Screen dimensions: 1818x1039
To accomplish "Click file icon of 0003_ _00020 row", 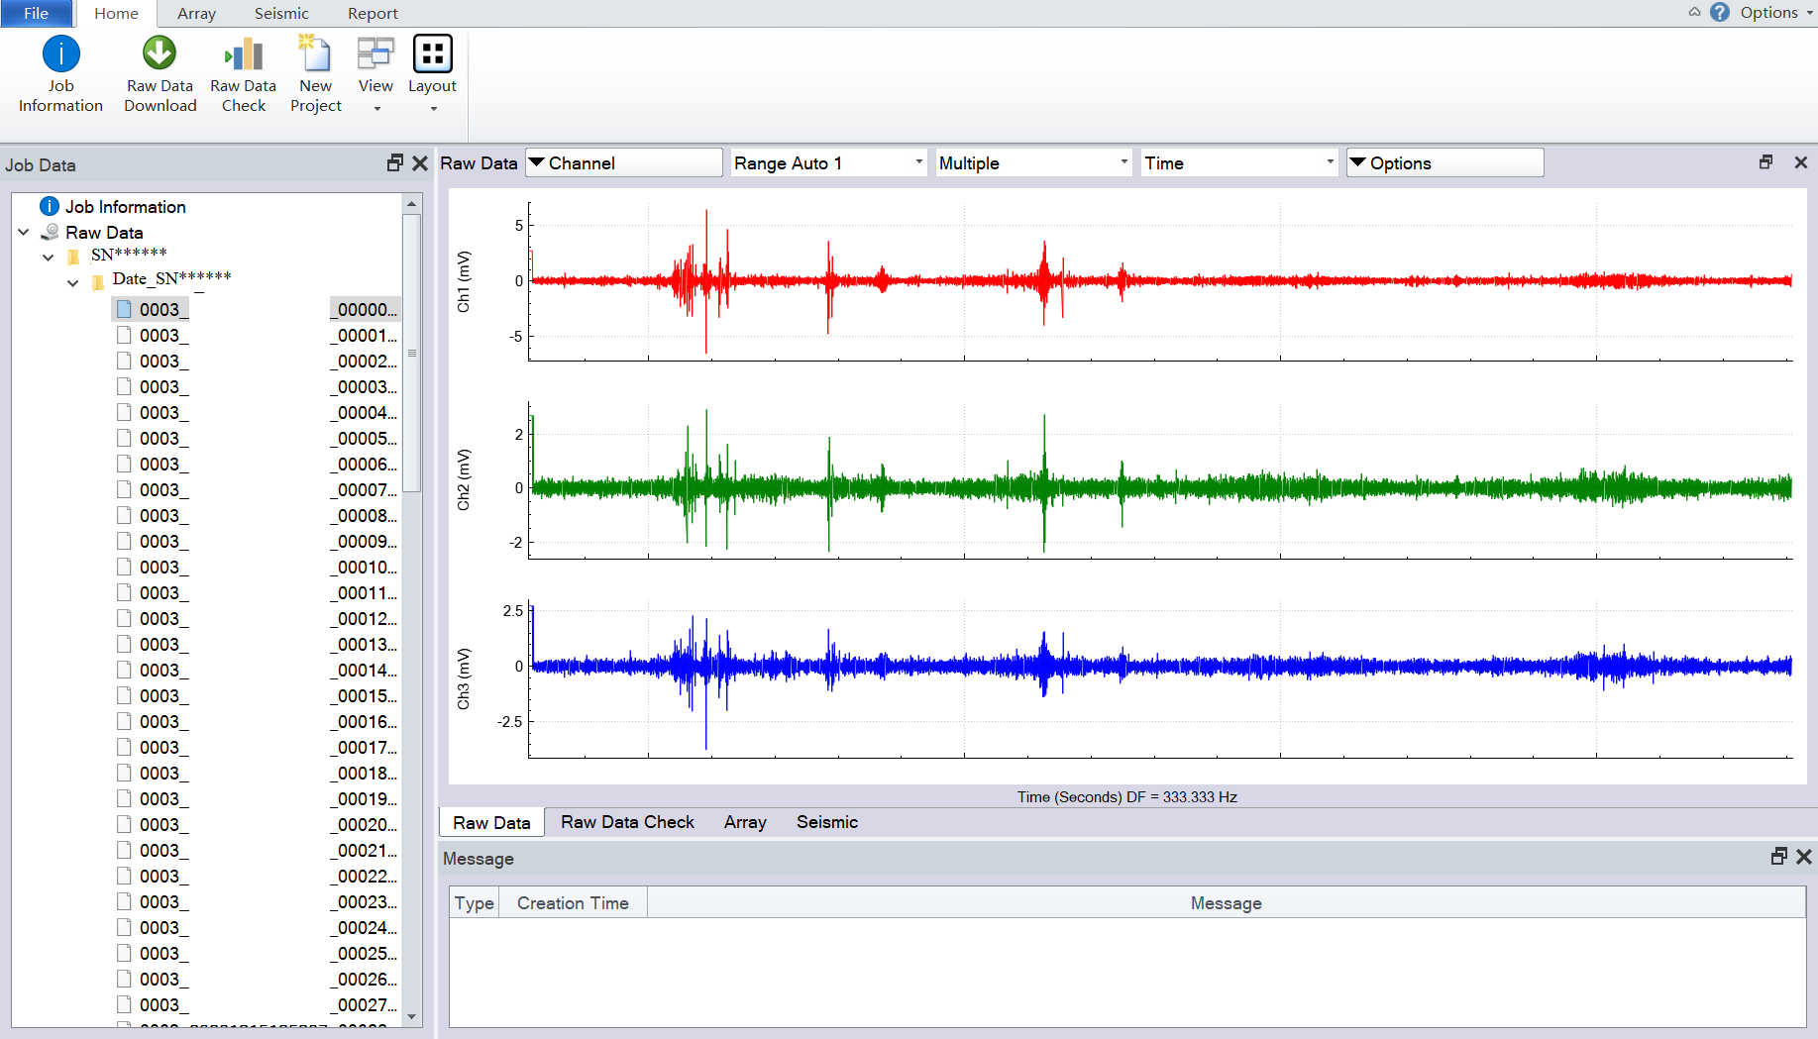I will pyautogui.click(x=124, y=824).
